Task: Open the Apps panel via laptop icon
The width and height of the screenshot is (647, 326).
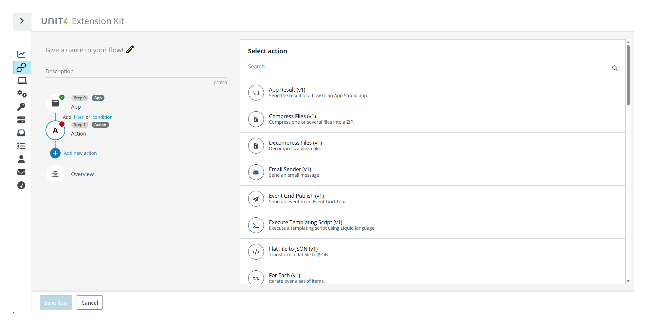Action: (21, 81)
